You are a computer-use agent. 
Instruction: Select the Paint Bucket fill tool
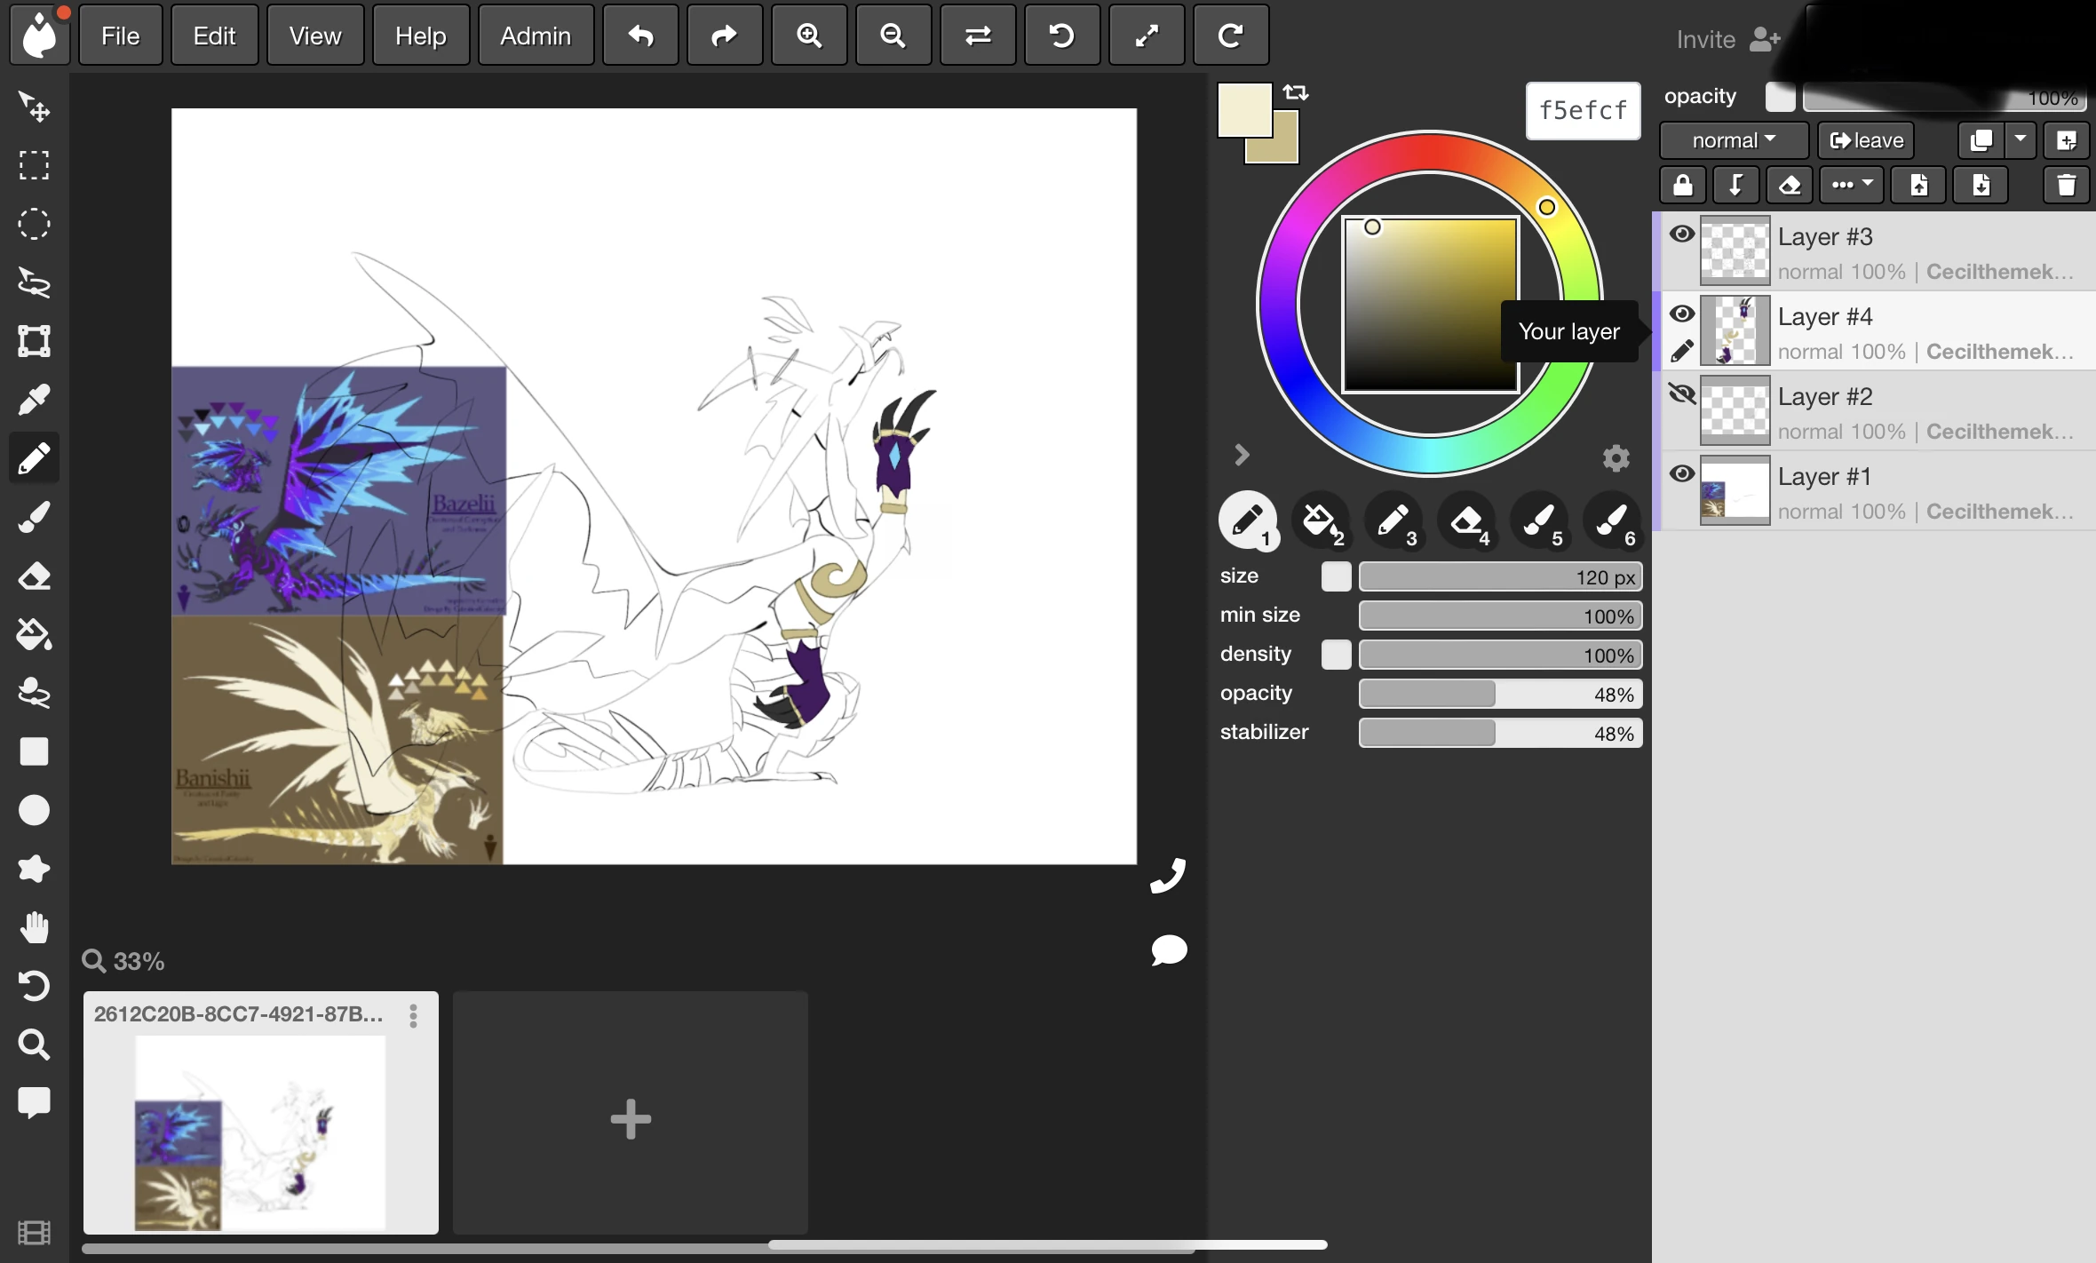point(34,634)
